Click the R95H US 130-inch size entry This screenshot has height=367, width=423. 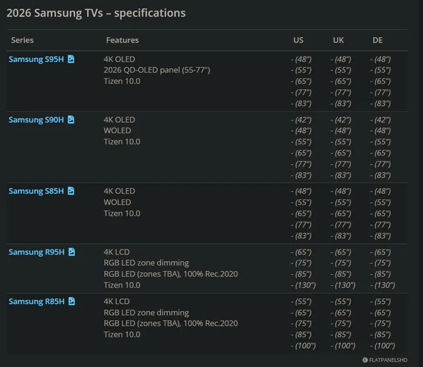tap(303, 285)
